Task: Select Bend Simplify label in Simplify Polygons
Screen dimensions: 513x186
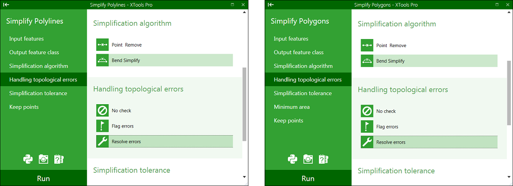Action: pyautogui.click(x=391, y=61)
